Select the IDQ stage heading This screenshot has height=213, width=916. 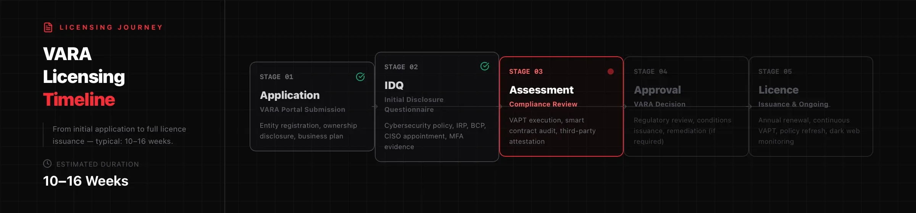(394, 85)
